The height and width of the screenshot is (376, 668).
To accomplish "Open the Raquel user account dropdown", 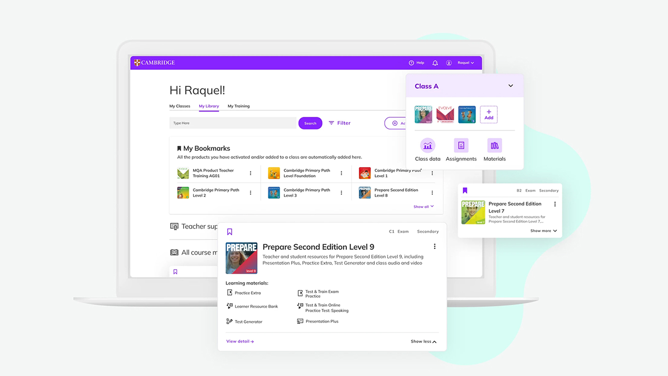I will coord(465,63).
